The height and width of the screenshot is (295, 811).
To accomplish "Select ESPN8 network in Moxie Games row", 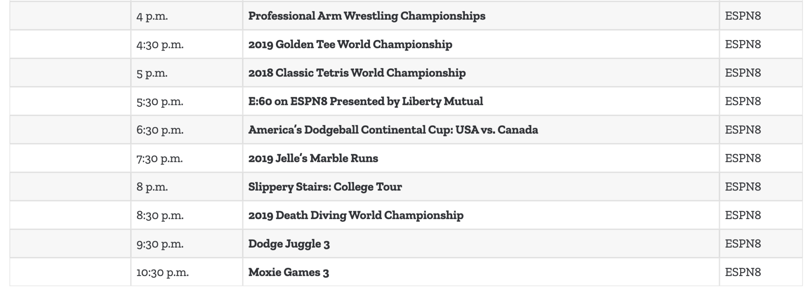I will pos(742,272).
